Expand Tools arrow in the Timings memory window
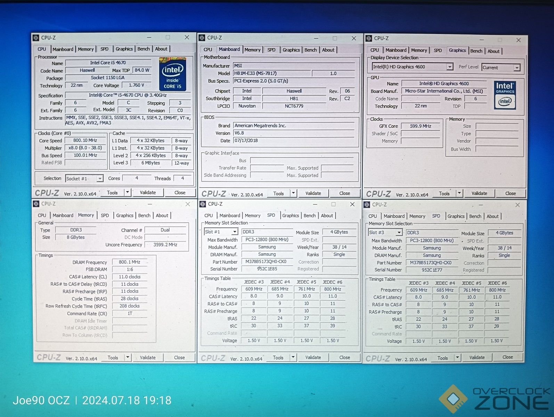This screenshot has height=417, width=554. tap(128, 357)
